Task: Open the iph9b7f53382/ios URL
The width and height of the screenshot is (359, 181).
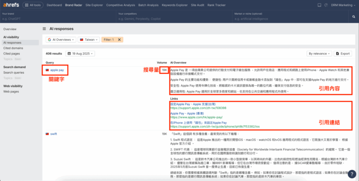Action: click(215, 126)
